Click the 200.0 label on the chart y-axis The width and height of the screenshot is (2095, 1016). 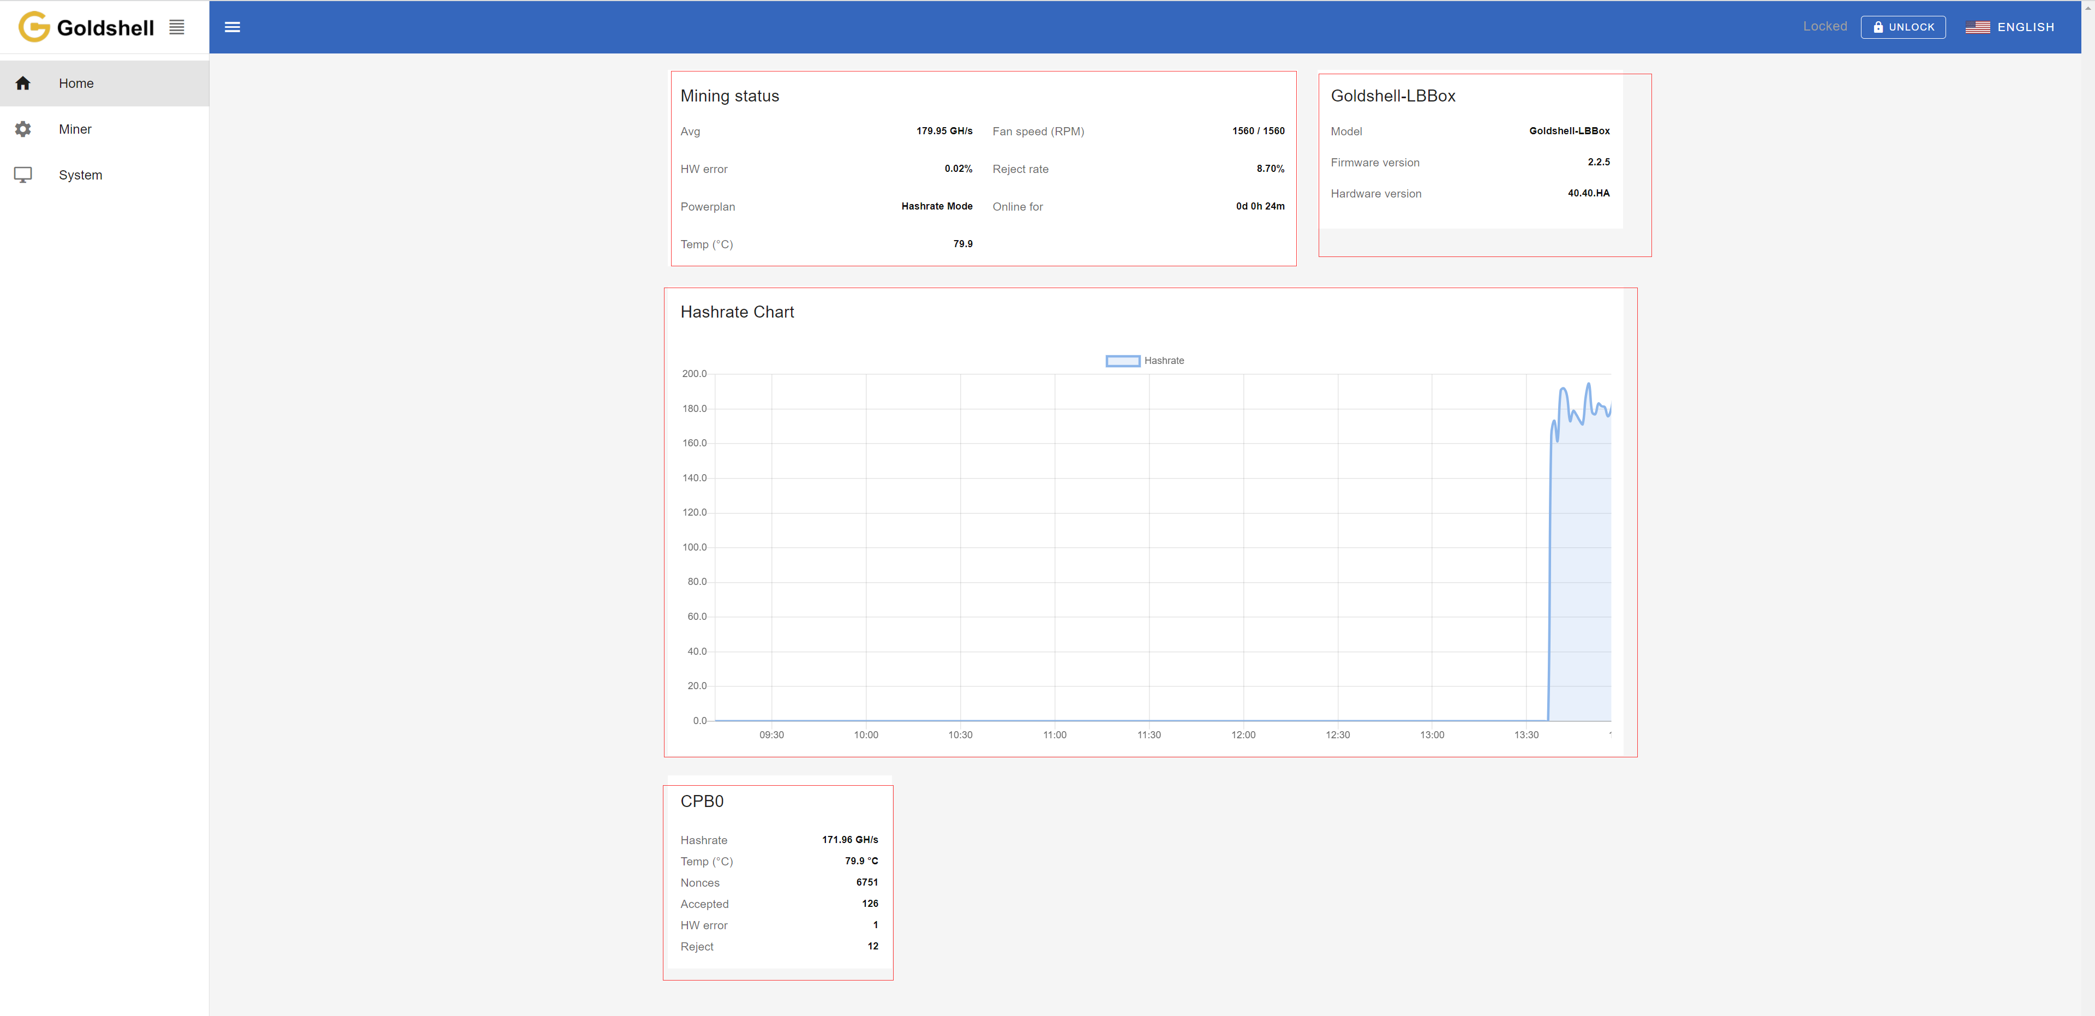pyautogui.click(x=695, y=374)
